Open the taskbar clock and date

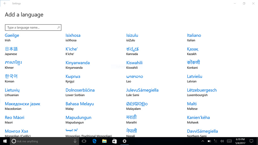tap(240, 141)
